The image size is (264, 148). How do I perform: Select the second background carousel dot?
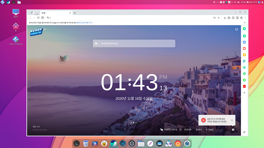click(x=134, y=123)
